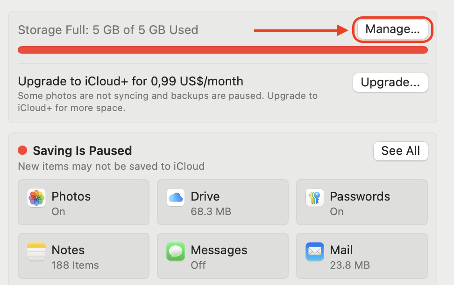
Task: Click the Upgrade to iCloud+ pricing text
Action: pyautogui.click(x=130, y=81)
